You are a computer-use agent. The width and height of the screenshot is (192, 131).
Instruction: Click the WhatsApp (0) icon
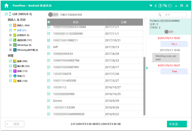click(15, 45)
